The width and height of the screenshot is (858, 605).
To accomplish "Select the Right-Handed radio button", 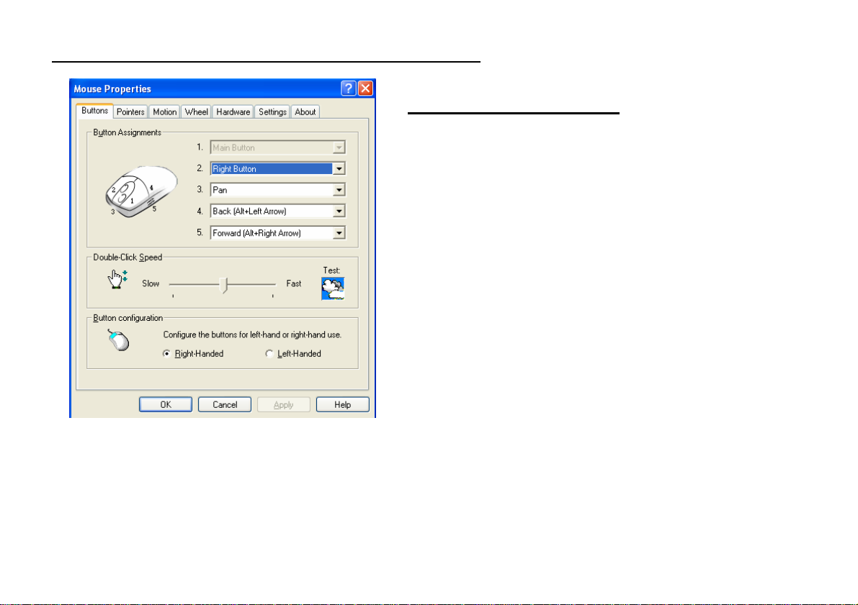I will (167, 354).
